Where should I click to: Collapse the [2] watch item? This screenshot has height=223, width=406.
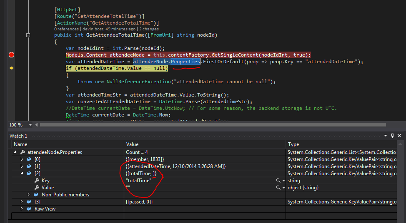[22, 173]
